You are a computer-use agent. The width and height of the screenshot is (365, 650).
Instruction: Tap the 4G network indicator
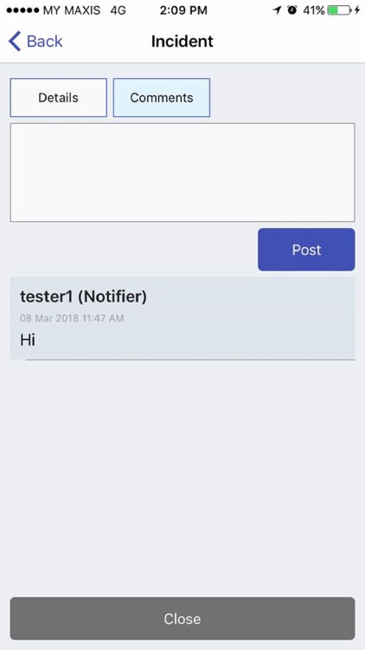coord(118,10)
